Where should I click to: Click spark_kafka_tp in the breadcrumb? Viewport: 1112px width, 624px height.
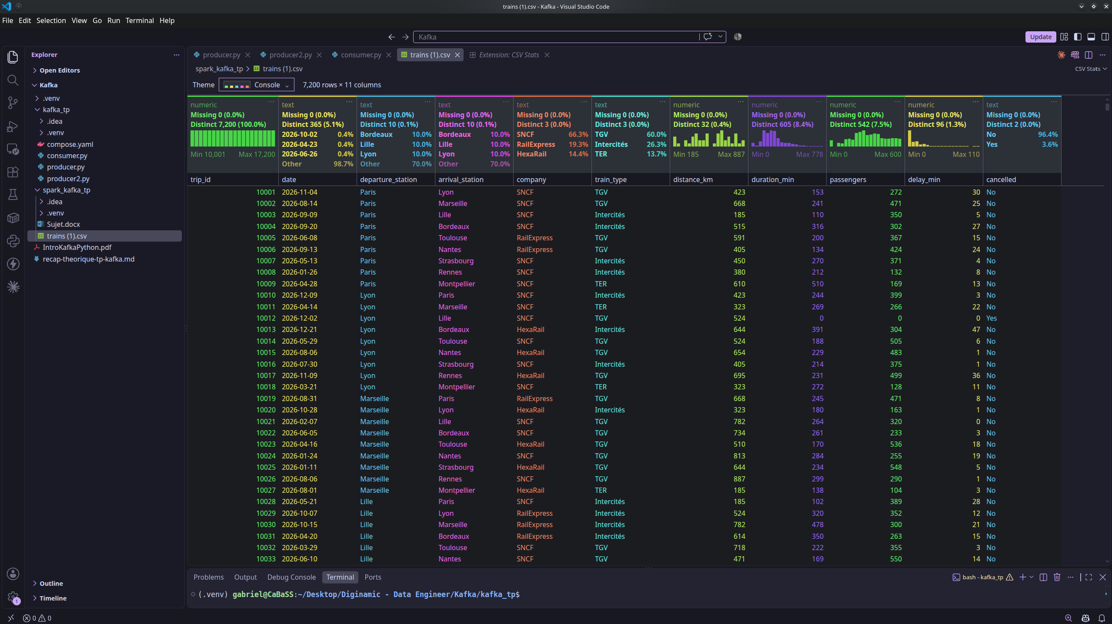219,69
